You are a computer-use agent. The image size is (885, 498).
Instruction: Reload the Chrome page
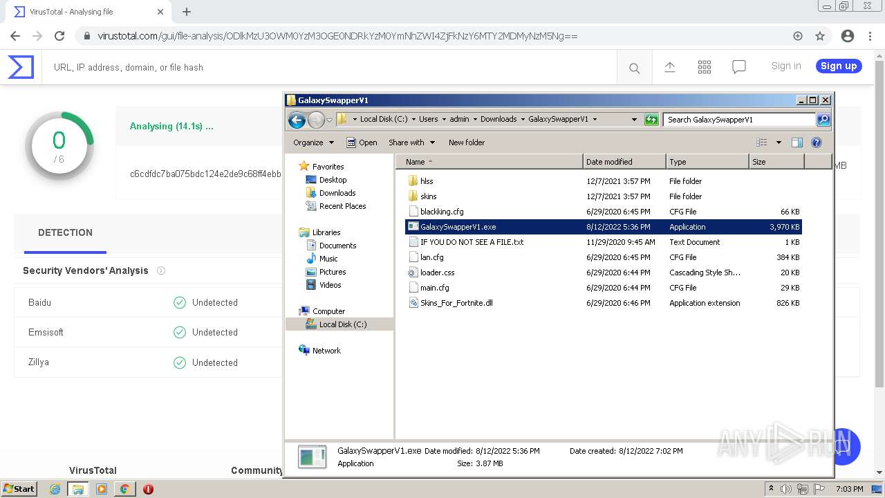point(59,36)
